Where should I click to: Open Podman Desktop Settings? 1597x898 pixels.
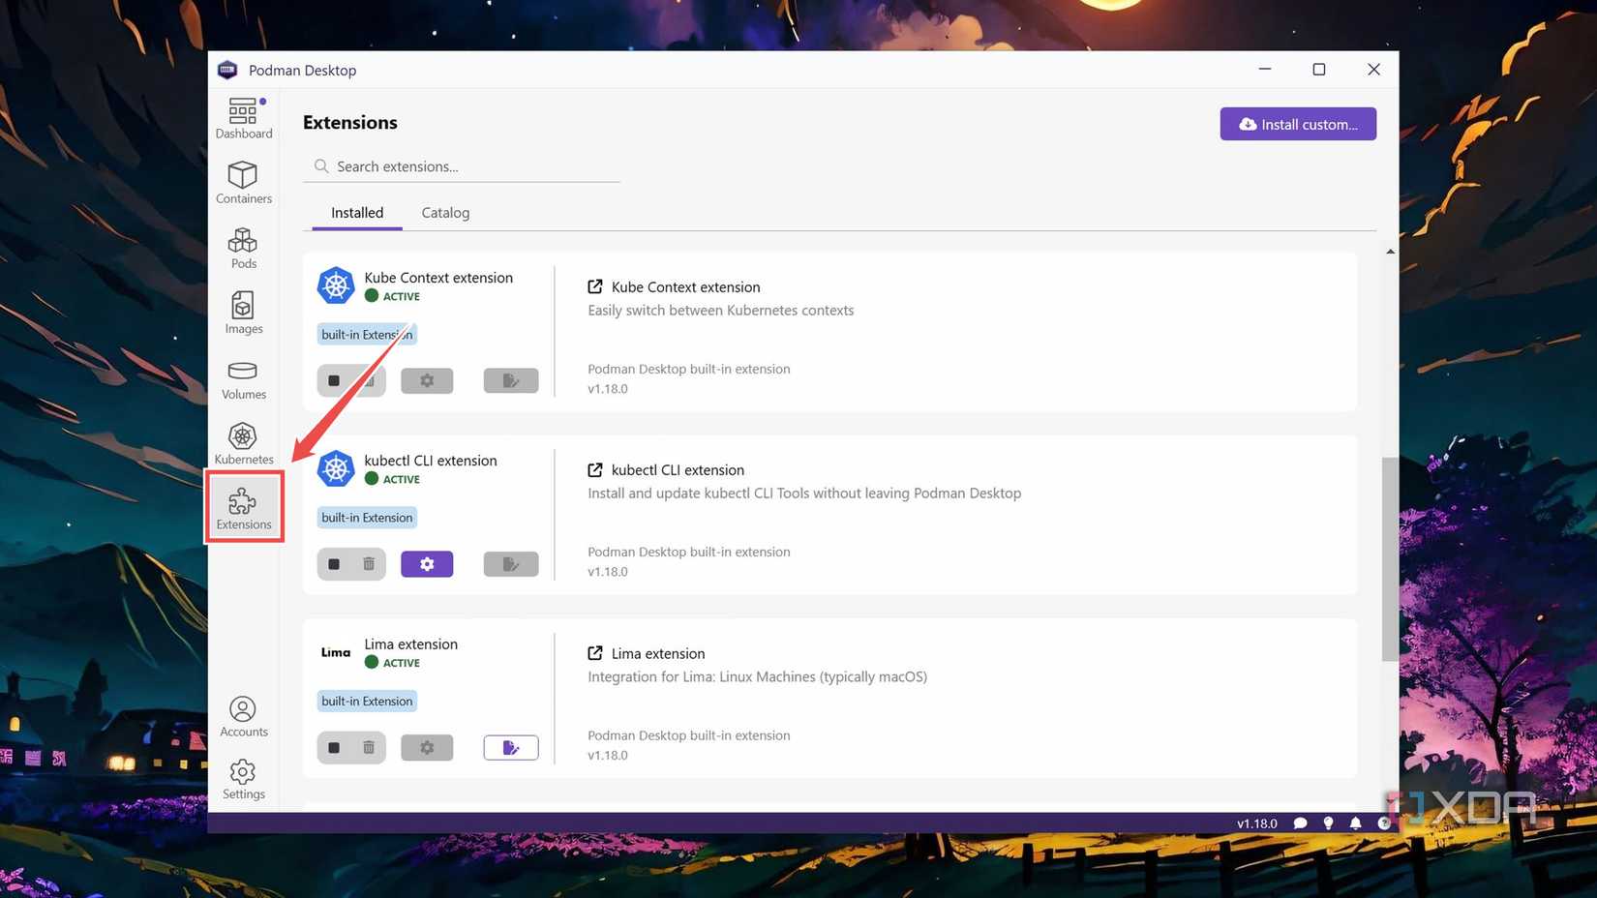[243, 779]
